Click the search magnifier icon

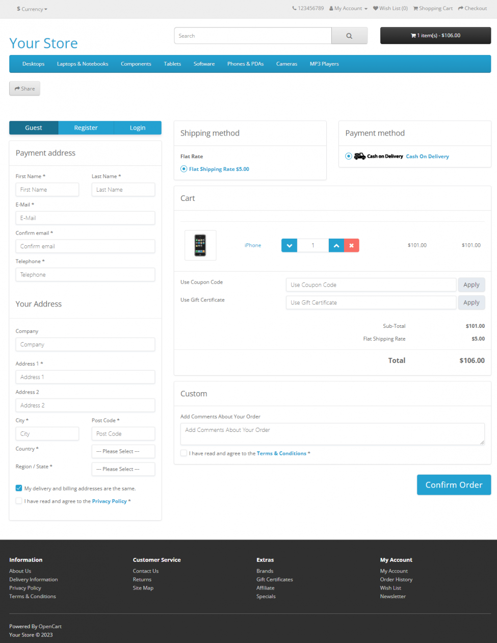pos(349,36)
